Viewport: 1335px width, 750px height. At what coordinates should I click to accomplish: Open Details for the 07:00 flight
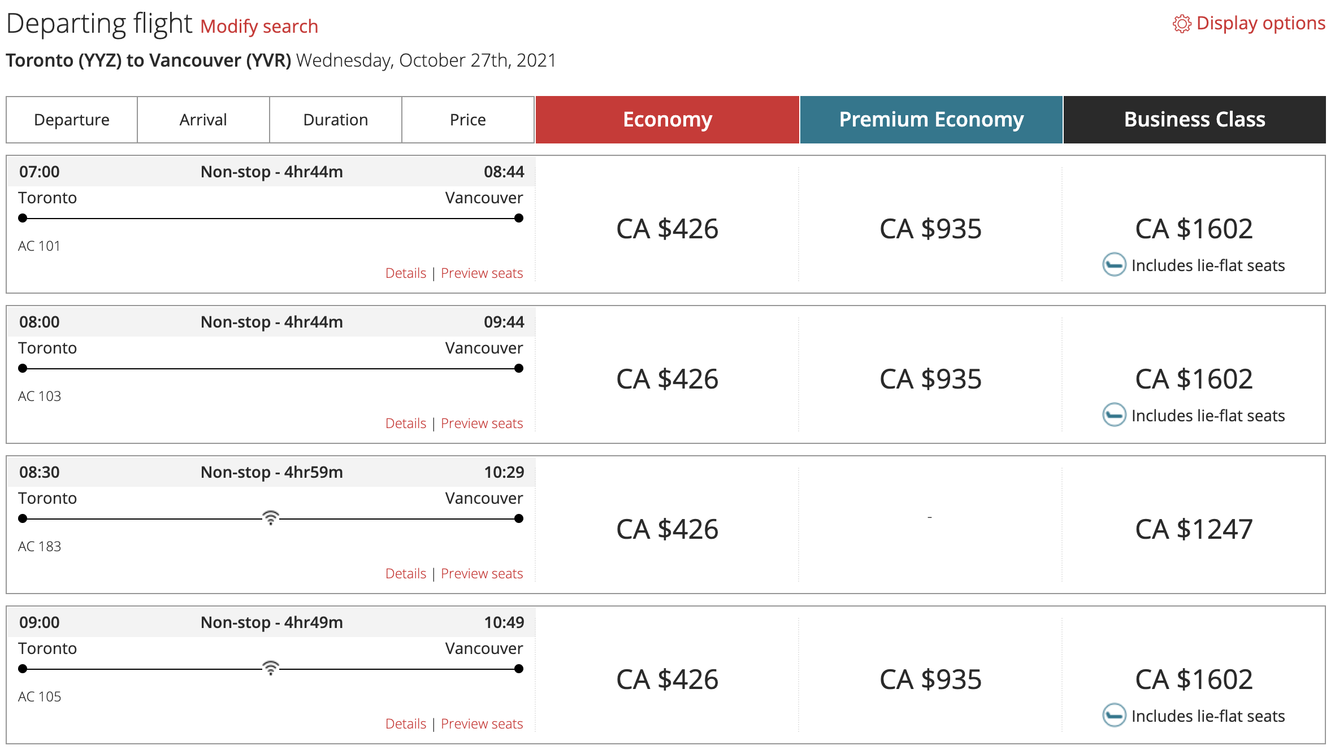click(x=405, y=273)
